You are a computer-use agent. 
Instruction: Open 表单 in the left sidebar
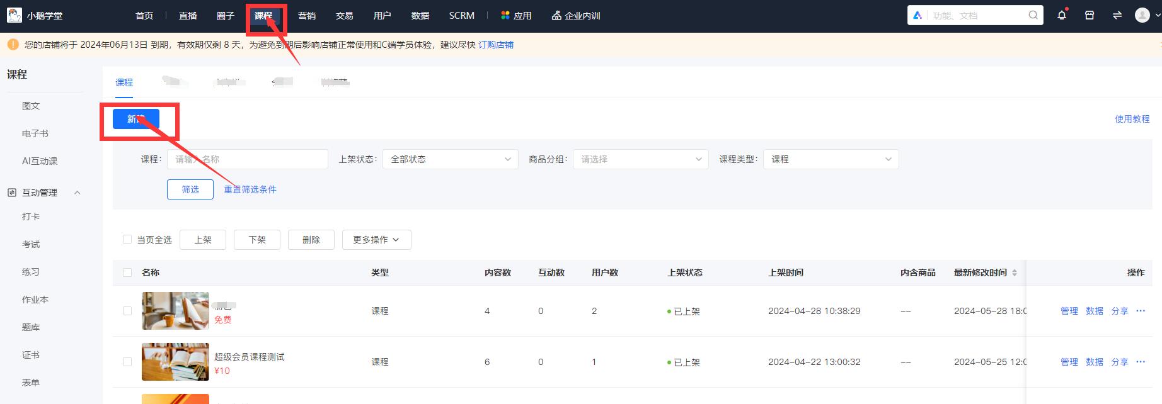coord(31,383)
